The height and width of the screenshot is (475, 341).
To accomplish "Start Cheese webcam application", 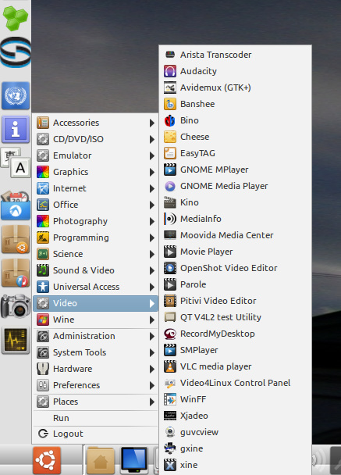I will pos(235,137).
